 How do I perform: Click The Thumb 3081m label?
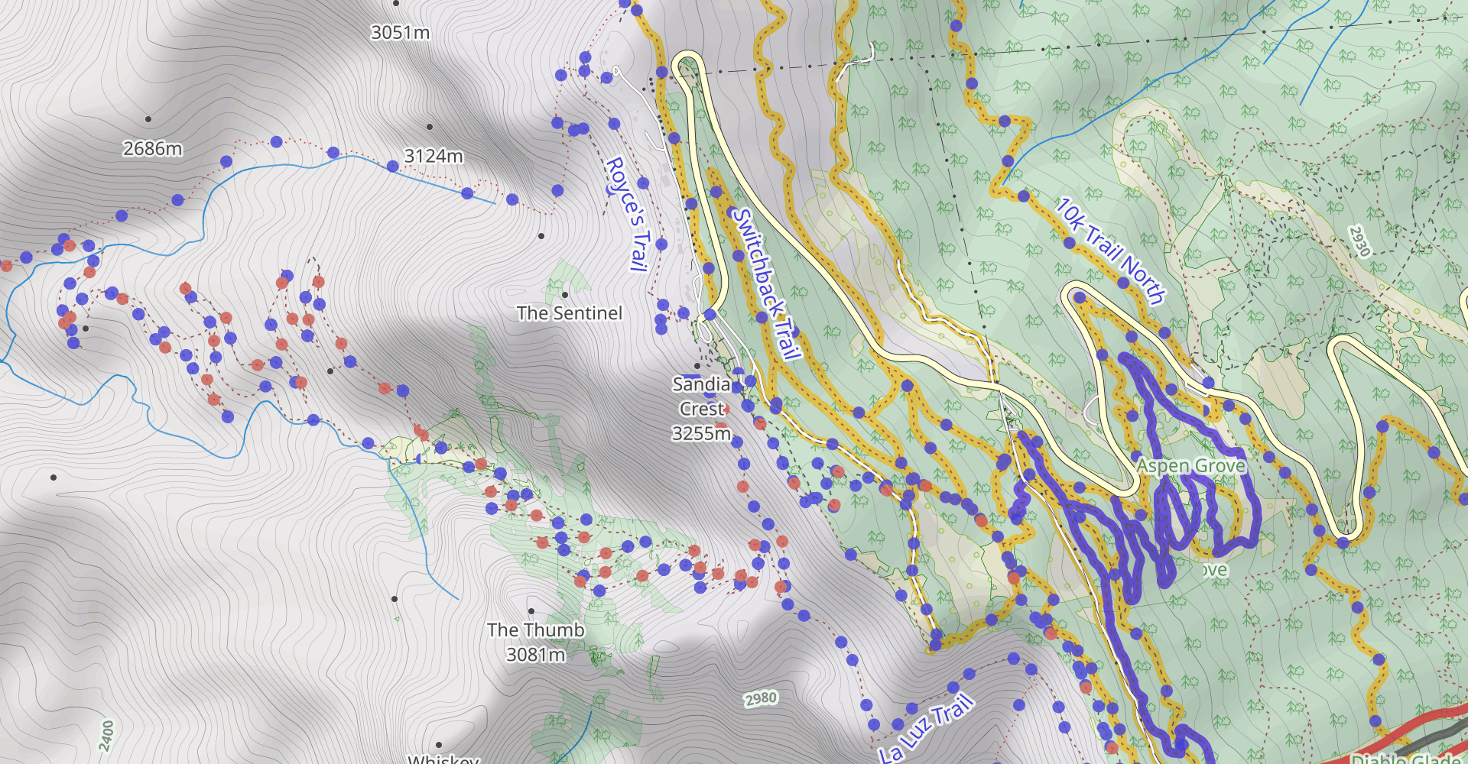pos(535,642)
